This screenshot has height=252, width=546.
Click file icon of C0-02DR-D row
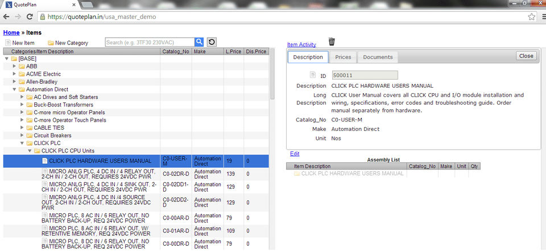click(x=45, y=171)
